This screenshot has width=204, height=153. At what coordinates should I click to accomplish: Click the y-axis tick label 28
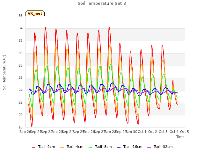[20, 65]
